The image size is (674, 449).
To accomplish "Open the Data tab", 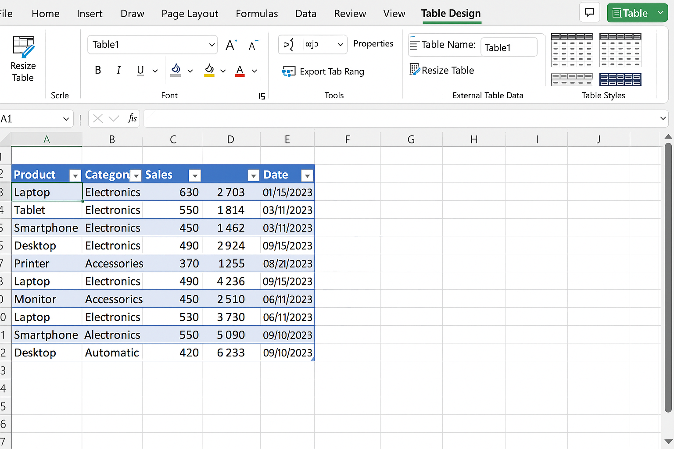I will (306, 14).
